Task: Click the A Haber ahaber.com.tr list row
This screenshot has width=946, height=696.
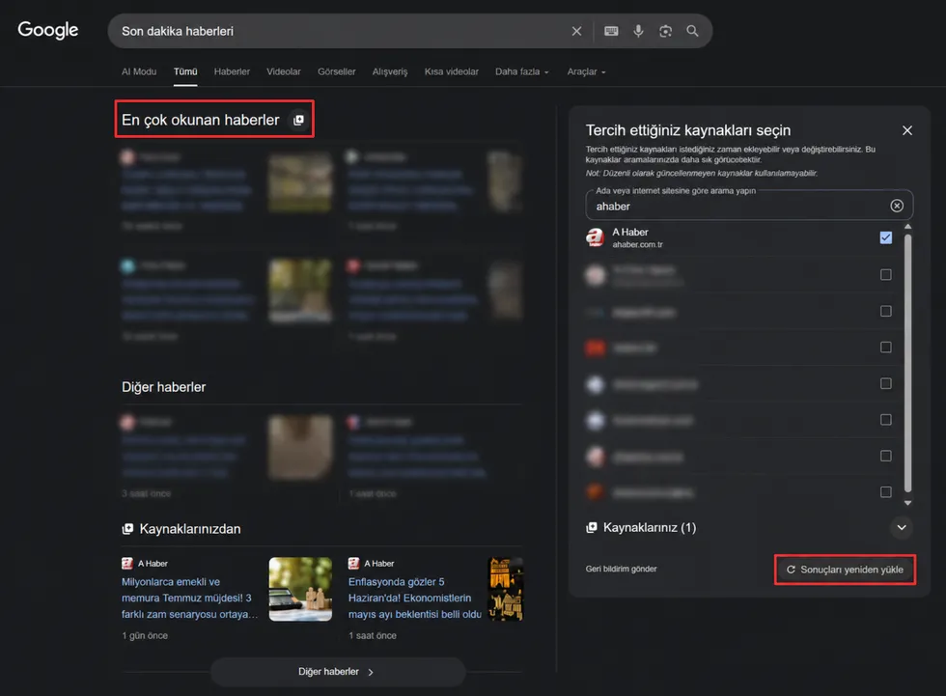Action: click(x=742, y=237)
